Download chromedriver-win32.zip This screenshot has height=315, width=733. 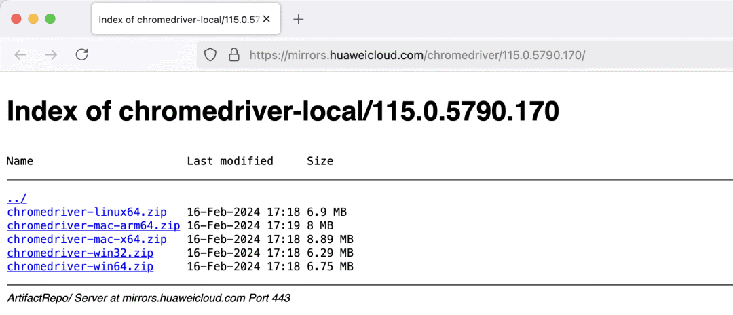tap(80, 253)
